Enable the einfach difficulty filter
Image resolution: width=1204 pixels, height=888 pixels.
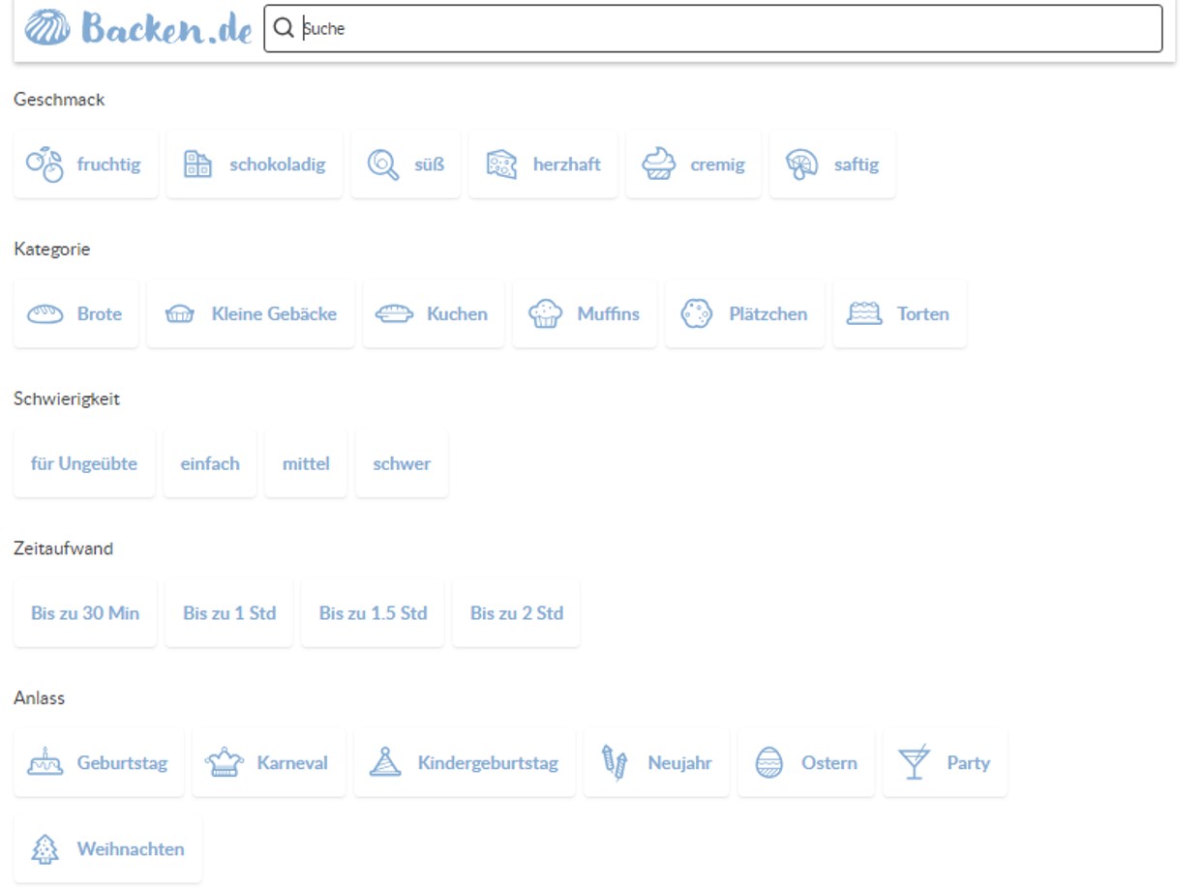[210, 462]
